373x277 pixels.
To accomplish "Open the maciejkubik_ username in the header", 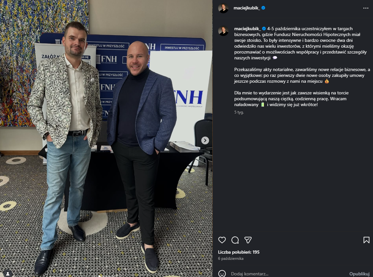I will pos(247,8).
